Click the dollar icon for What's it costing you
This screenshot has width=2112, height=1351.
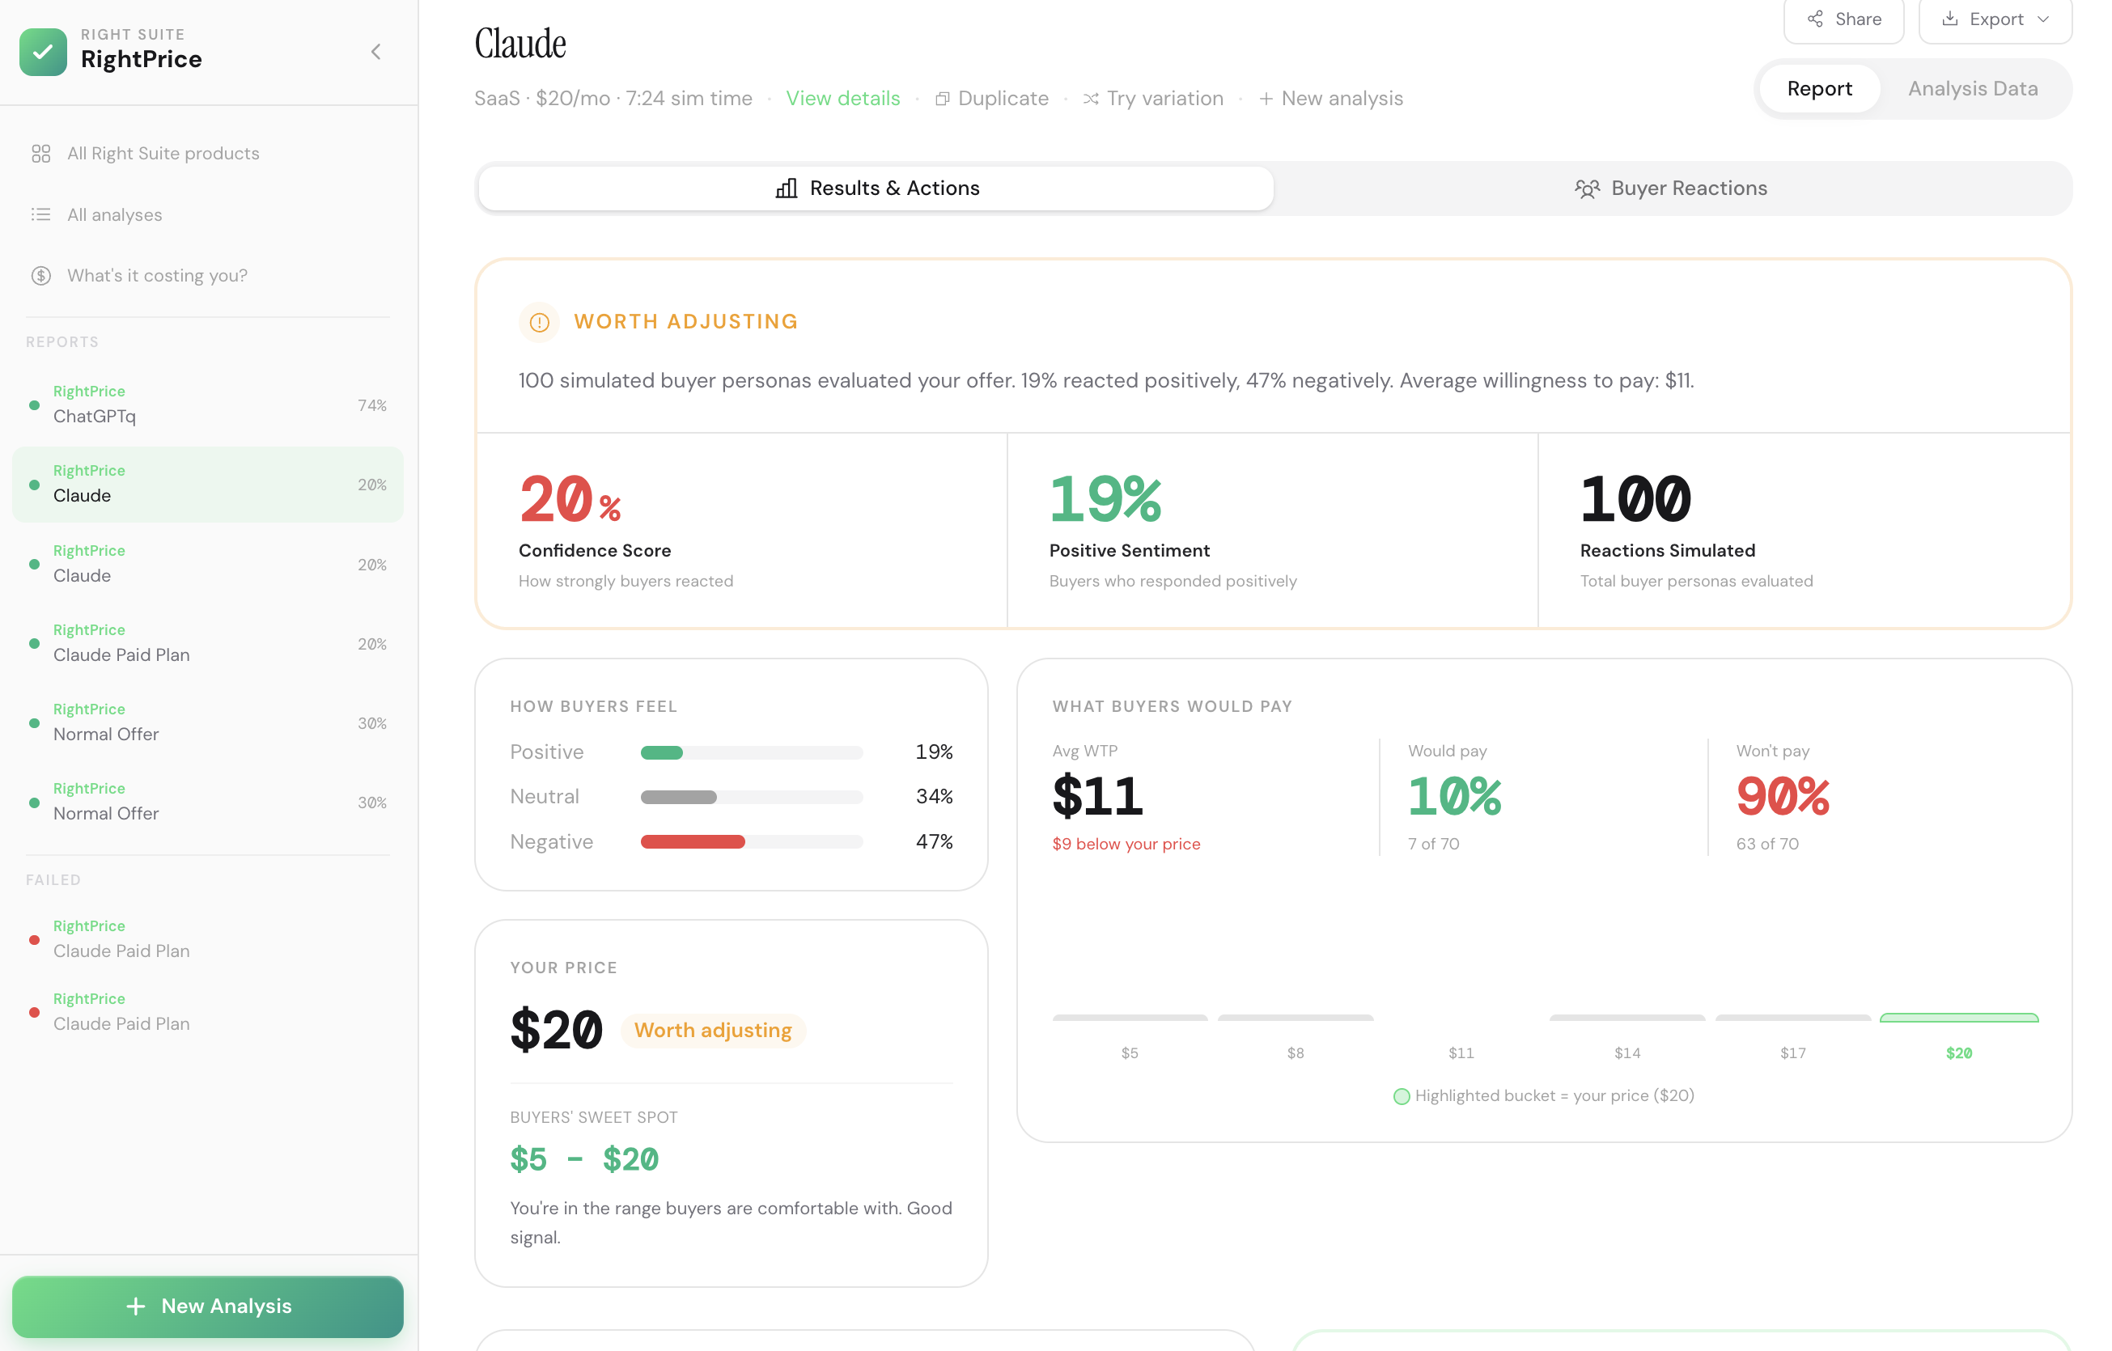40,276
